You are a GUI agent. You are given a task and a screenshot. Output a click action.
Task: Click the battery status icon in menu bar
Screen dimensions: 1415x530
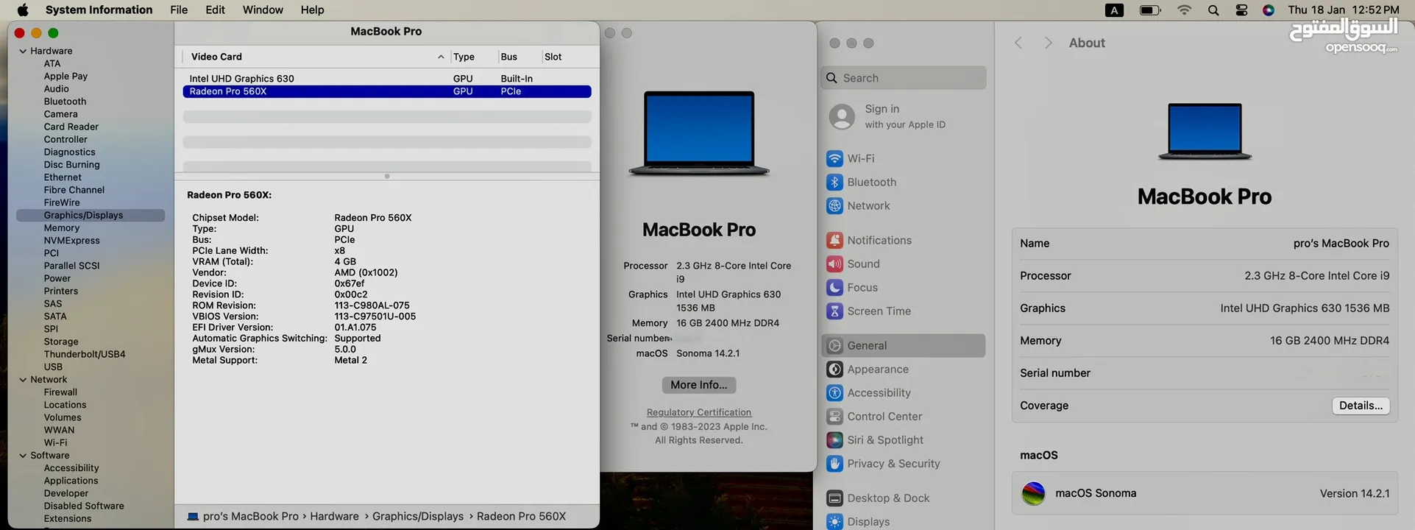coord(1150,10)
